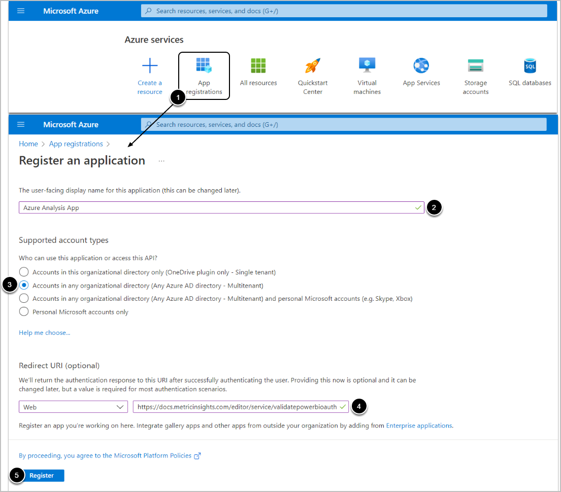Image resolution: width=561 pixels, height=492 pixels.
Task: Click Register an application page title
Action: [x=82, y=161]
